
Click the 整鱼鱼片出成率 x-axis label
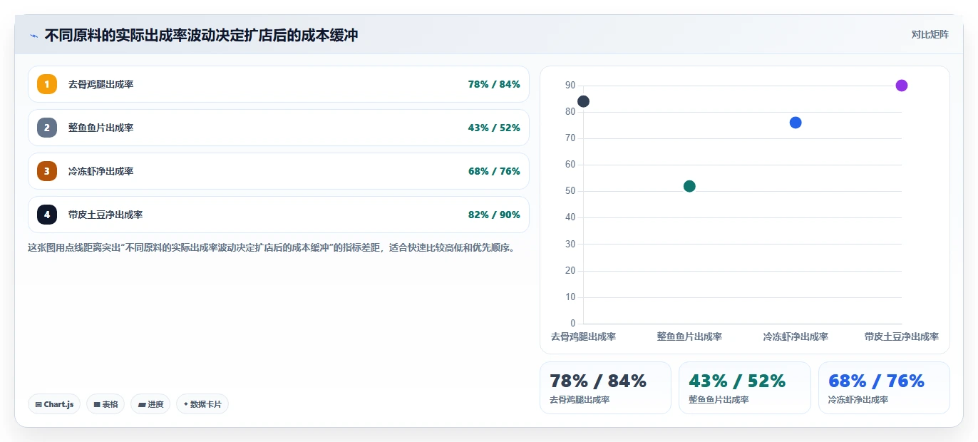[x=689, y=336]
